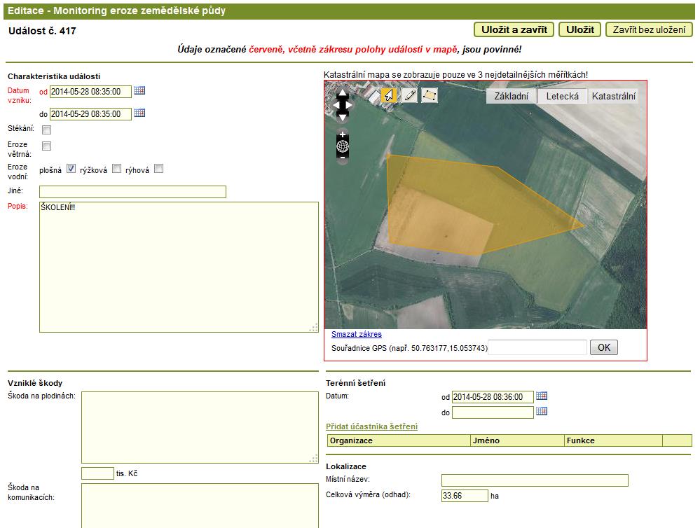Click into the Popis text area
700x528 pixels.
point(179,268)
